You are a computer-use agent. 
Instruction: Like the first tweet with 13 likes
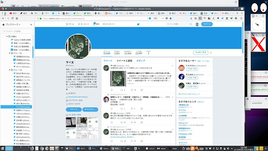click(132, 90)
